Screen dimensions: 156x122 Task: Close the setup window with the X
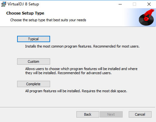[x=149, y=4]
